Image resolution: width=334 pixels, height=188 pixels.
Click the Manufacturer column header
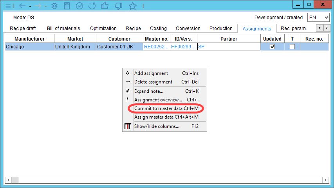tap(30, 39)
